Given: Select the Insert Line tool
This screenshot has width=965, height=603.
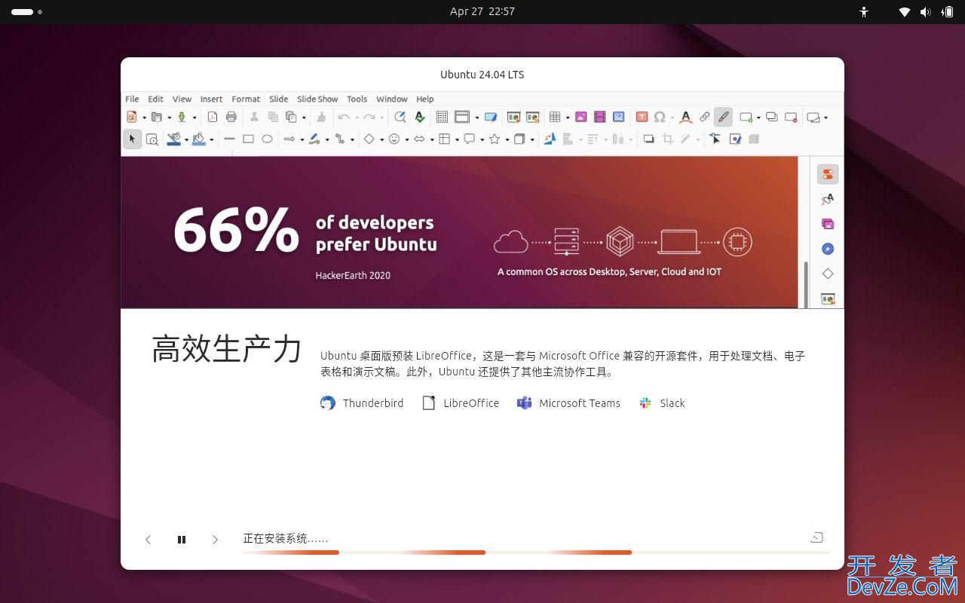Looking at the screenshot, I should coord(229,139).
